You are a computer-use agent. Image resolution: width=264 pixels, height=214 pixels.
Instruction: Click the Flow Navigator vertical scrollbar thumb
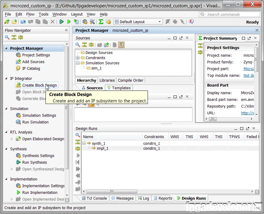tap(67, 108)
